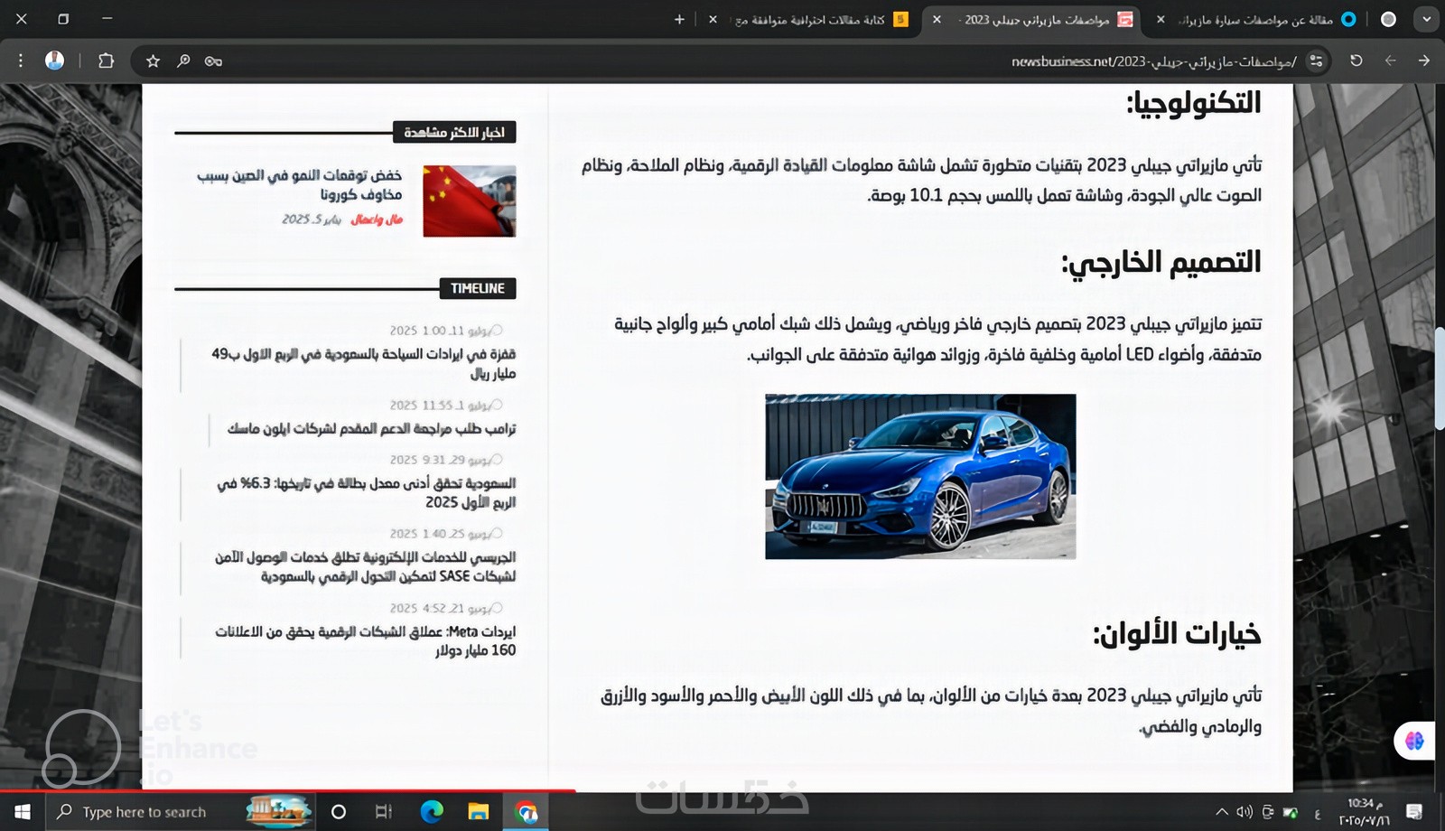Click the blue Maserati Ghibli image
The image size is (1445, 831).
920,476
